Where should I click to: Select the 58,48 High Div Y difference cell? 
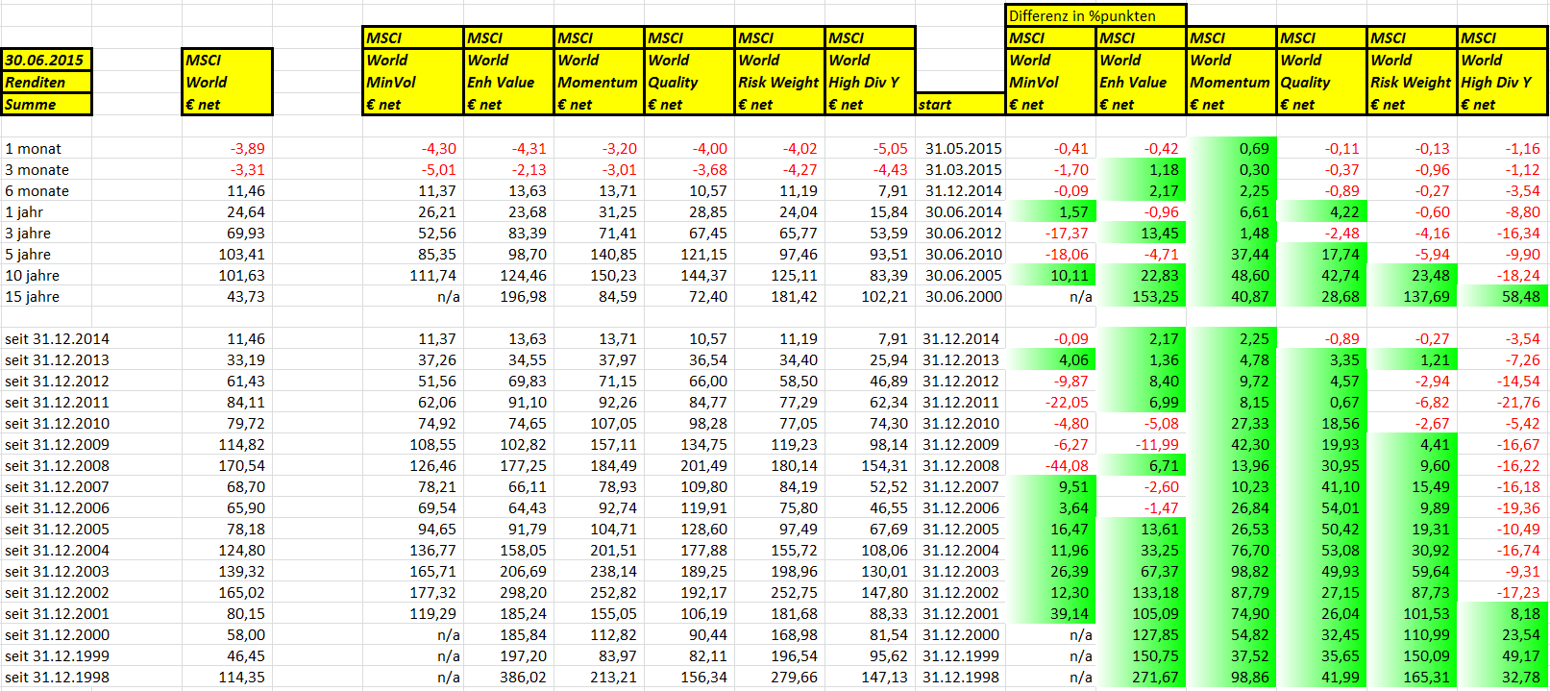tap(1502, 296)
